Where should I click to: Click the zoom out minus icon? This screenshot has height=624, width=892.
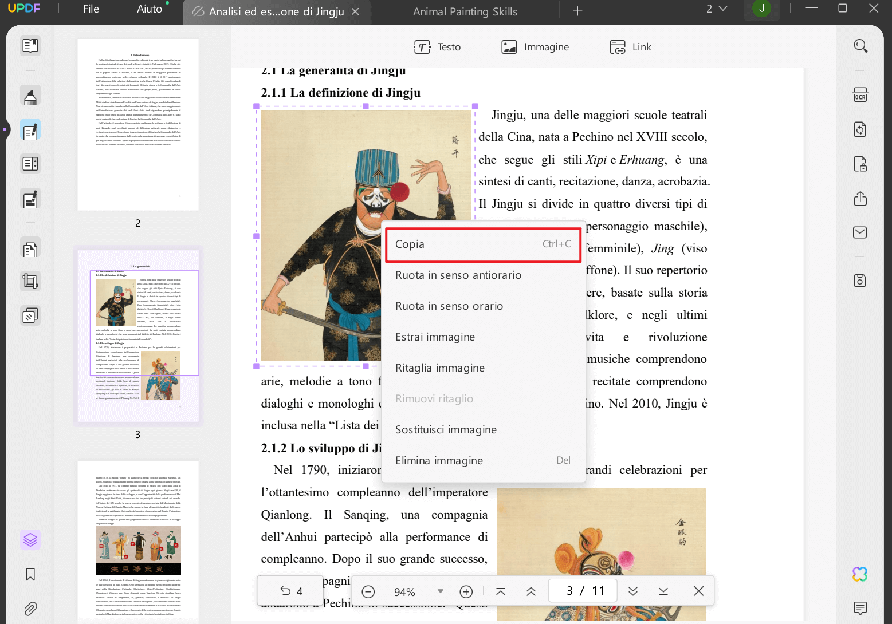point(368,591)
